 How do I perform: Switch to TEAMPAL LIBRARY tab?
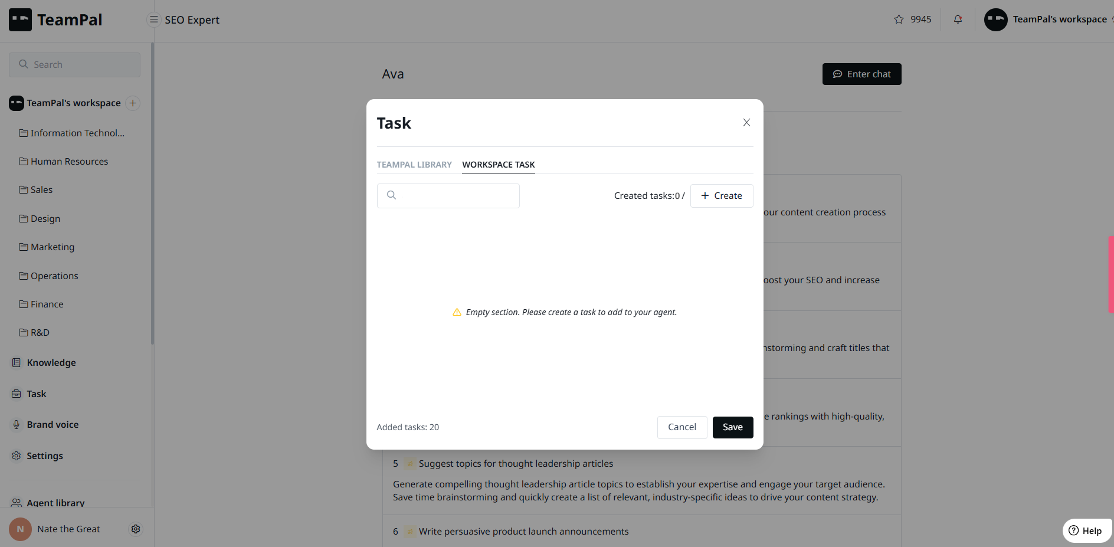click(x=414, y=165)
